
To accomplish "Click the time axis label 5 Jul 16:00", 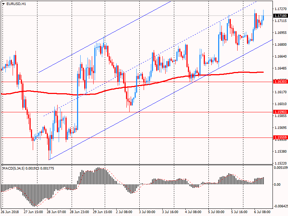I will pos(239,212).
